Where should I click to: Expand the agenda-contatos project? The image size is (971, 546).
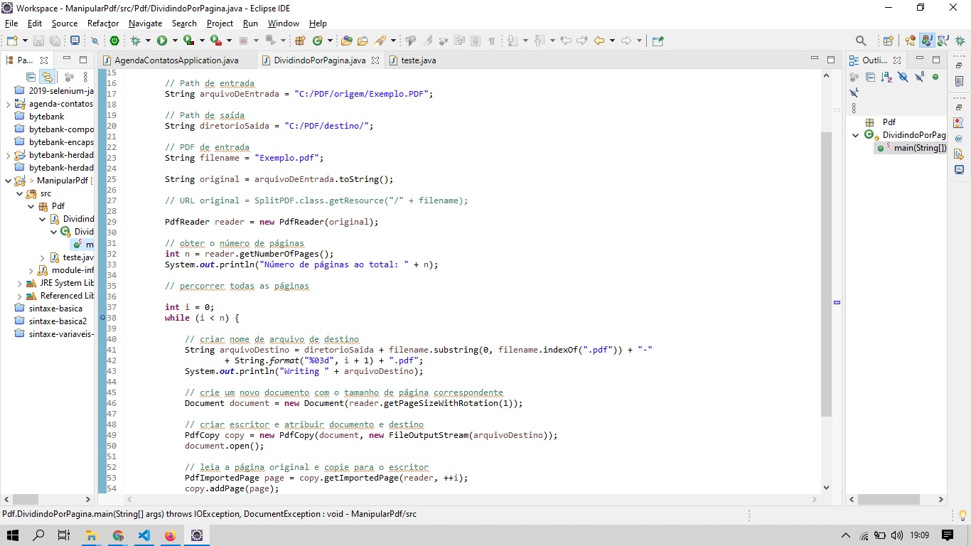pos(9,104)
